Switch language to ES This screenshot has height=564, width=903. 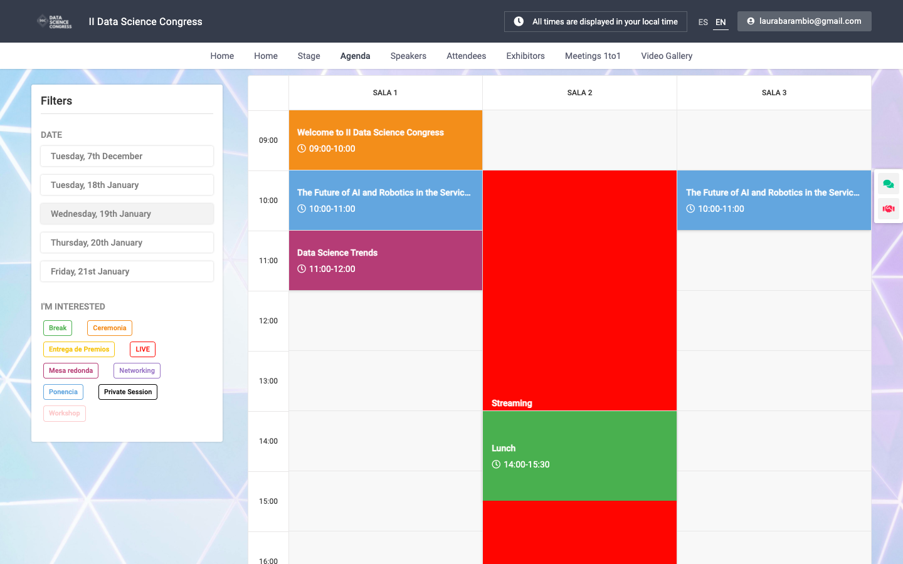[703, 22]
